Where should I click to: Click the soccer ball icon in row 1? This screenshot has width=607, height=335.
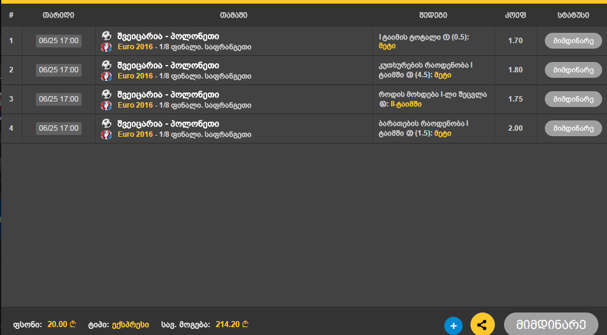pyautogui.click(x=107, y=36)
